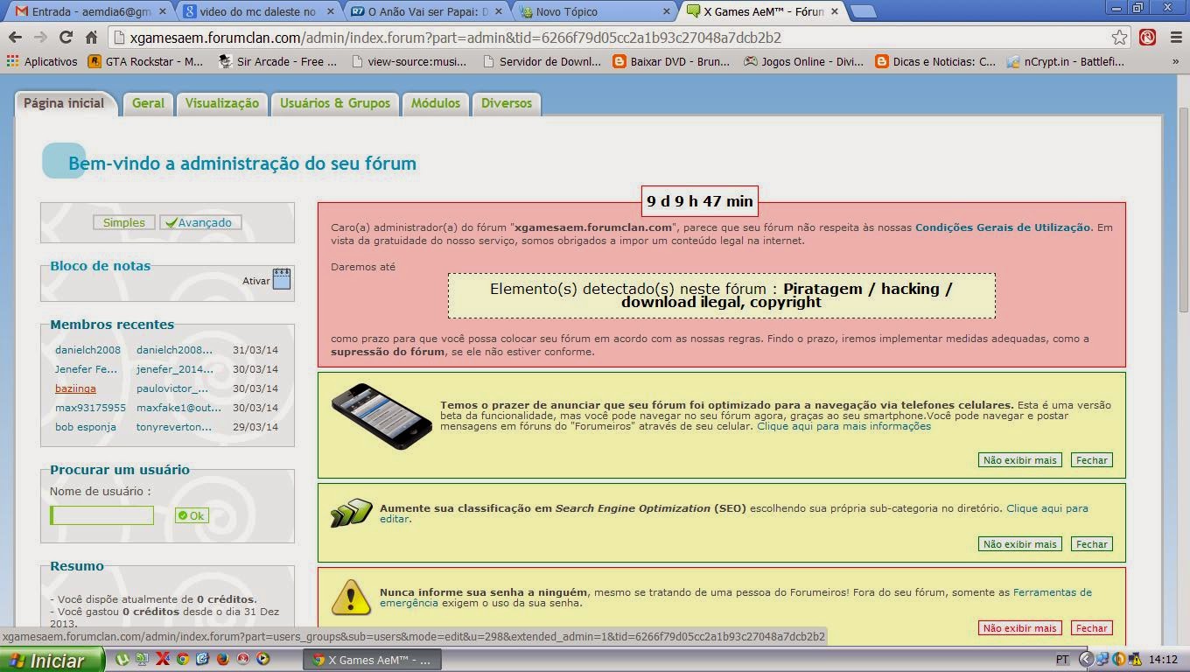This screenshot has height=672, width=1190.
Task: Click the SEO green arrows icon
Action: pyautogui.click(x=352, y=513)
